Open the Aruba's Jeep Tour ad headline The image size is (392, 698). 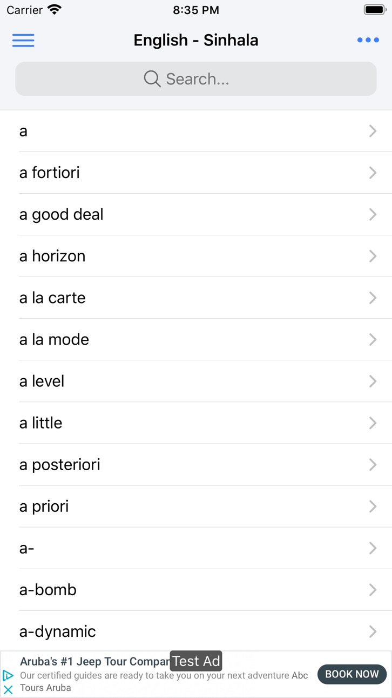(x=94, y=661)
